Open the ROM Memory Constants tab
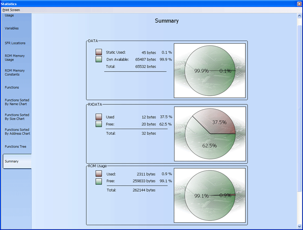The image size is (303, 230). click(x=15, y=72)
